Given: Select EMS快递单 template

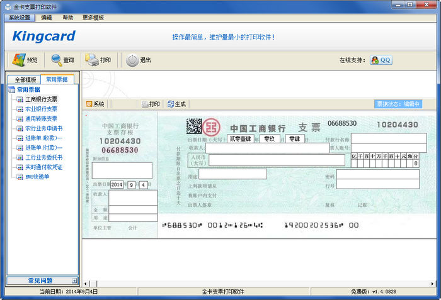Looking at the screenshot, I should tap(37, 177).
